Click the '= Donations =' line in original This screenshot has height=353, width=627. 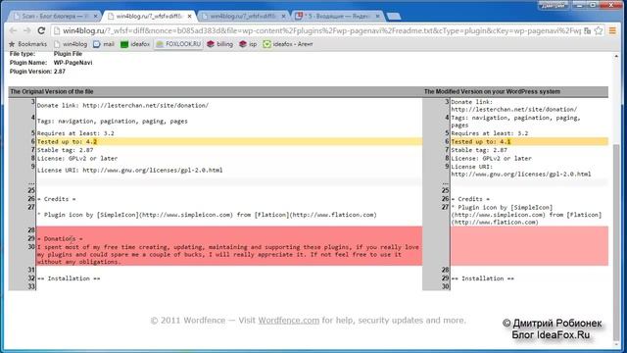(60, 238)
